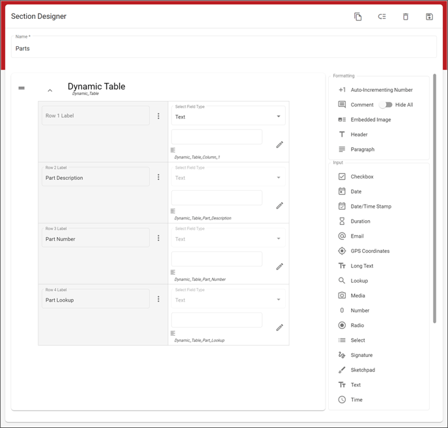Image resolution: width=448 pixels, height=428 pixels.
Task: Click the Row 4 Label Part Lookup field
Action: coord(96,299)
